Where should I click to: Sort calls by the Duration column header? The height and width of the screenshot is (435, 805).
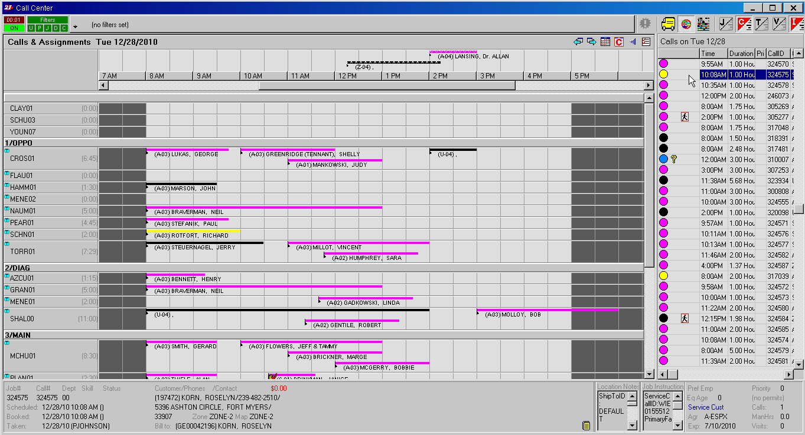coord(741,54)
